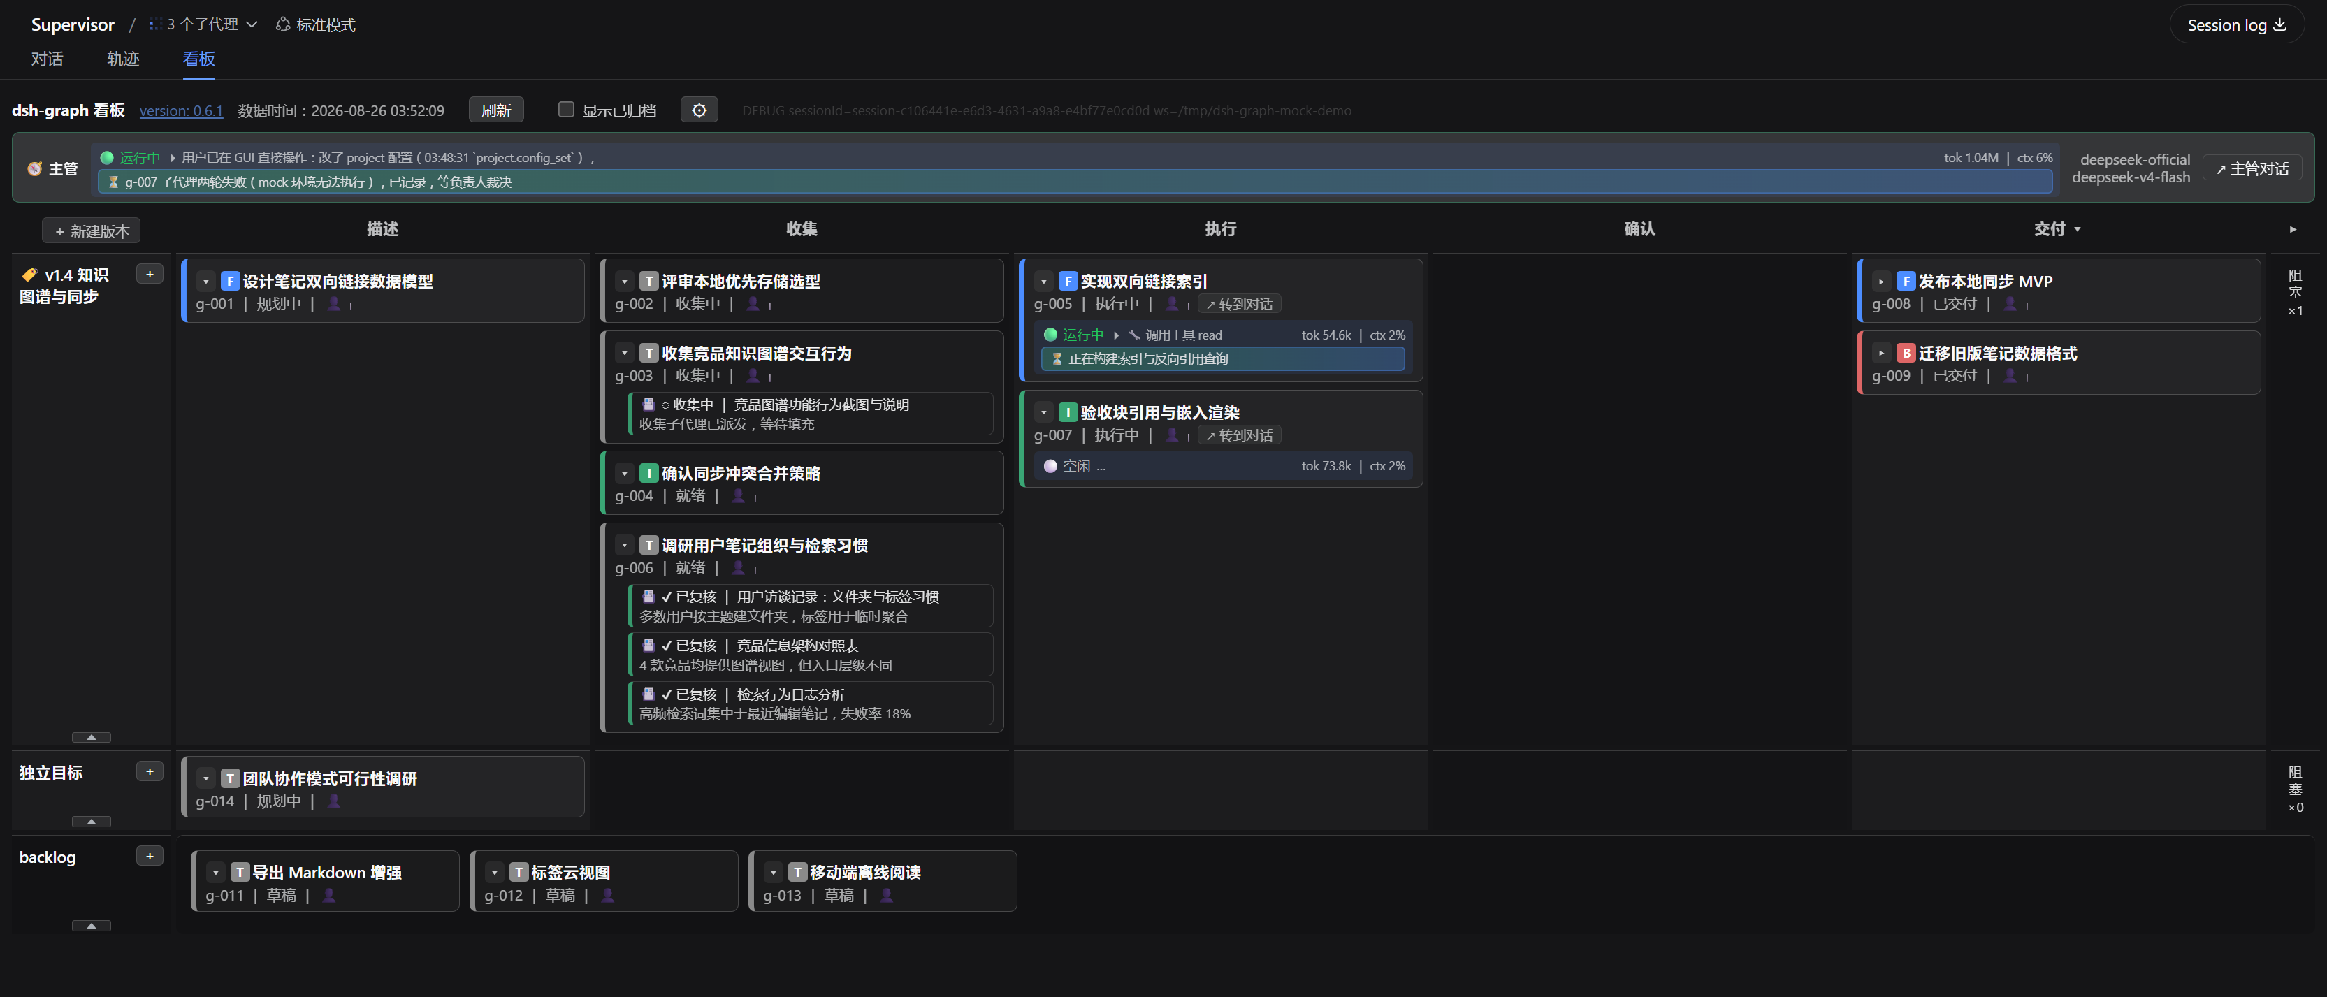Click the green running status dot on g-005
The image size is (2327, 997).
click(1050, 335)
